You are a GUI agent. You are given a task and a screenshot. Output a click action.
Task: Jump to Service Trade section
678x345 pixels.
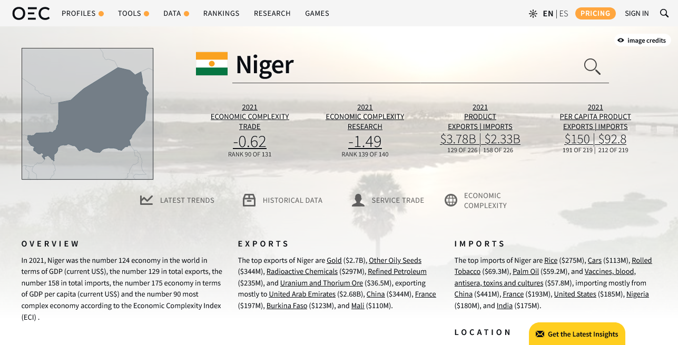coord(388,200)
